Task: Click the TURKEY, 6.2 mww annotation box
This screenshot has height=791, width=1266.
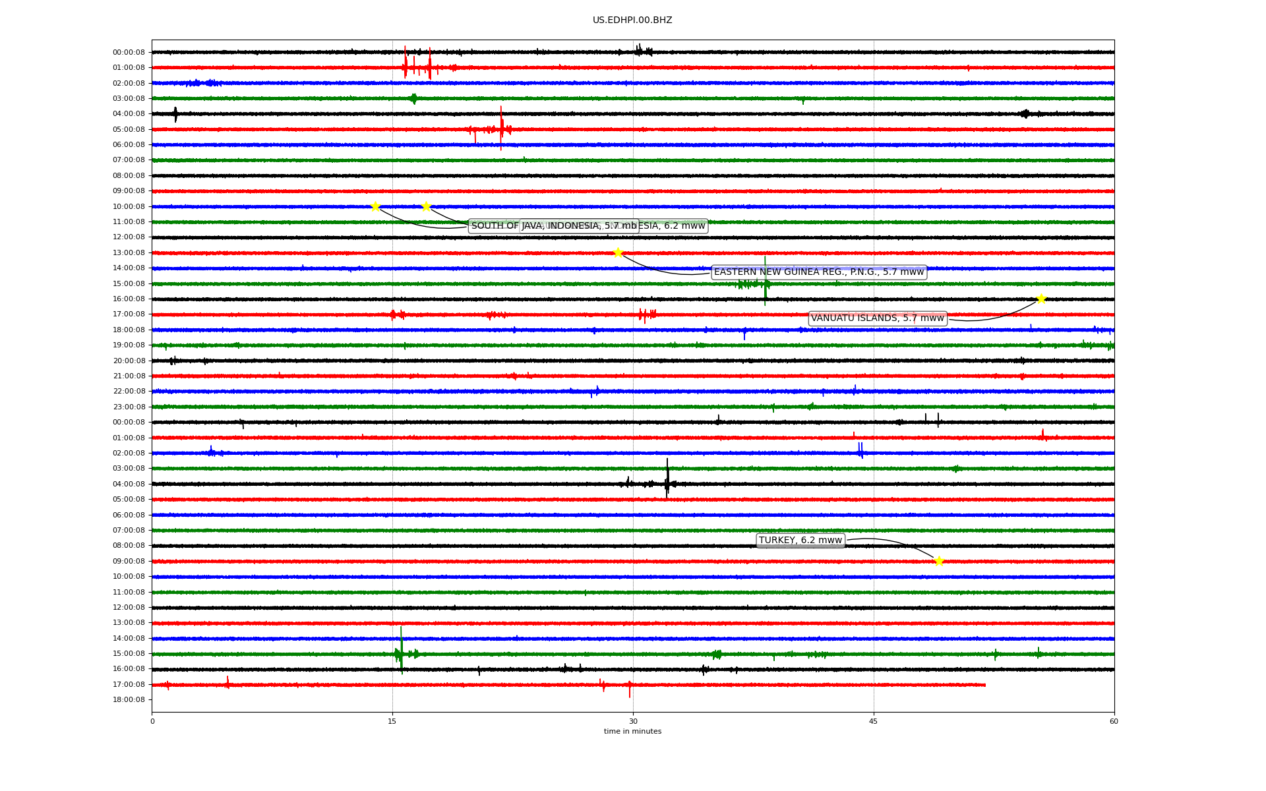Action: coord(800,541)
